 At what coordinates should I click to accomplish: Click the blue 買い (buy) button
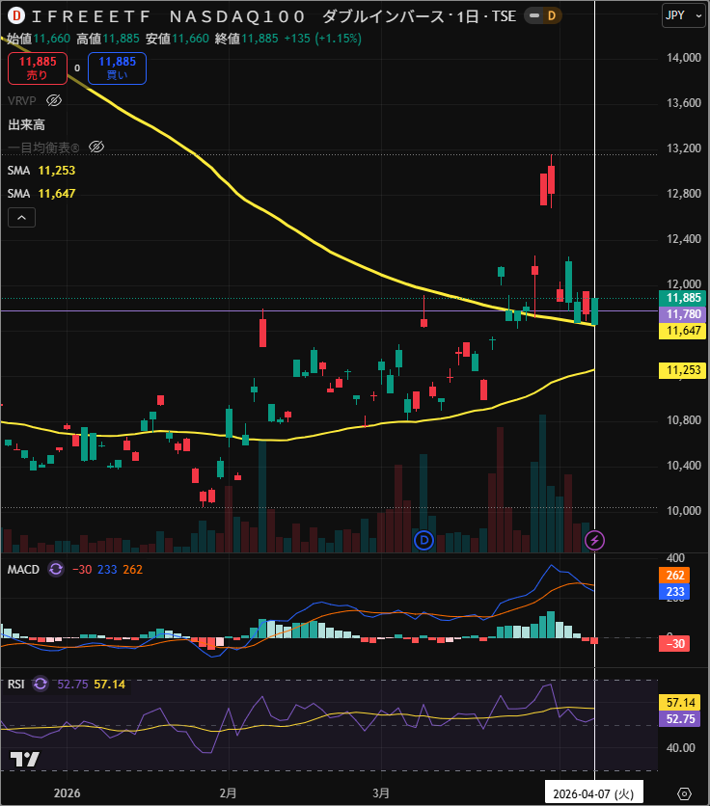117,67
